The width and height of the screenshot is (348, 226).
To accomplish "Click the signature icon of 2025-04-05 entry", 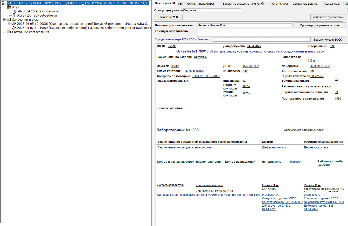I will [x=14, y=24].
